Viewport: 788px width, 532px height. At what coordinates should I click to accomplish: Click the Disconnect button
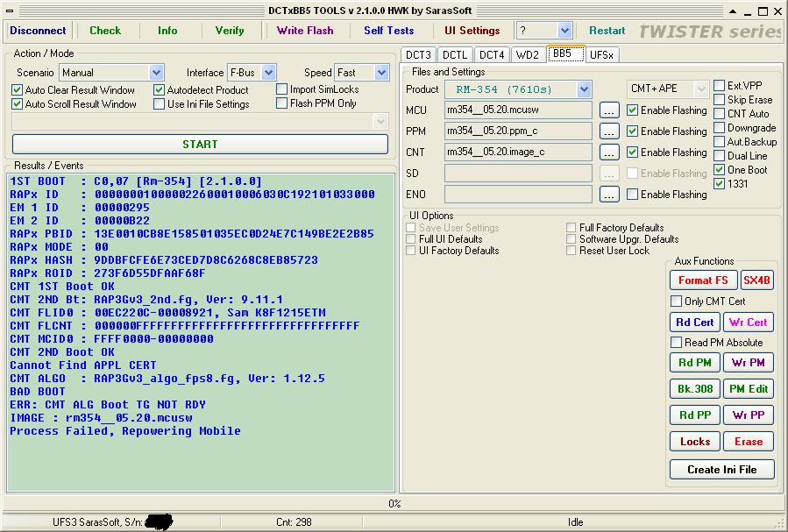[38, 31]
